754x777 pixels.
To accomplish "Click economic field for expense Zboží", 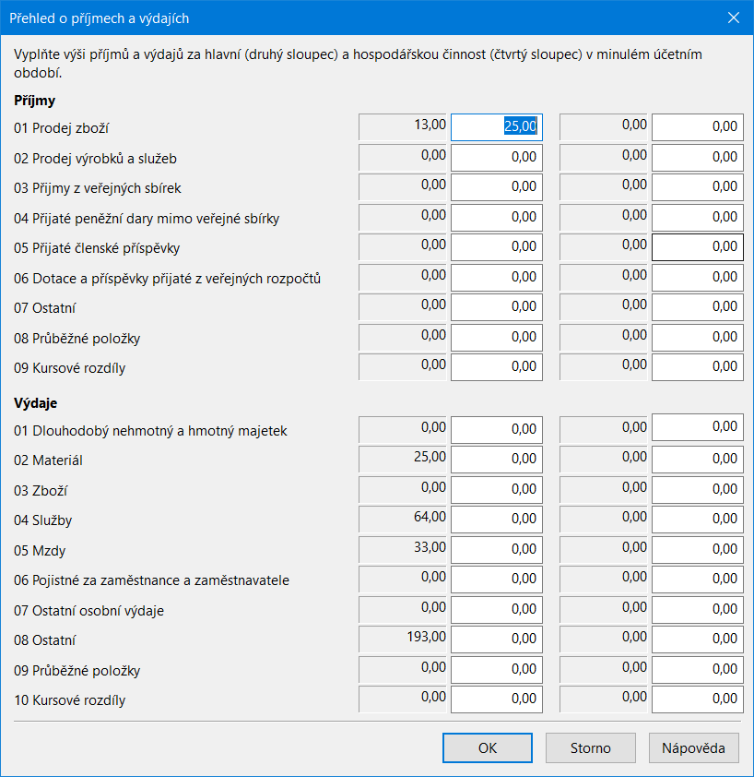I will pos(698,490).
